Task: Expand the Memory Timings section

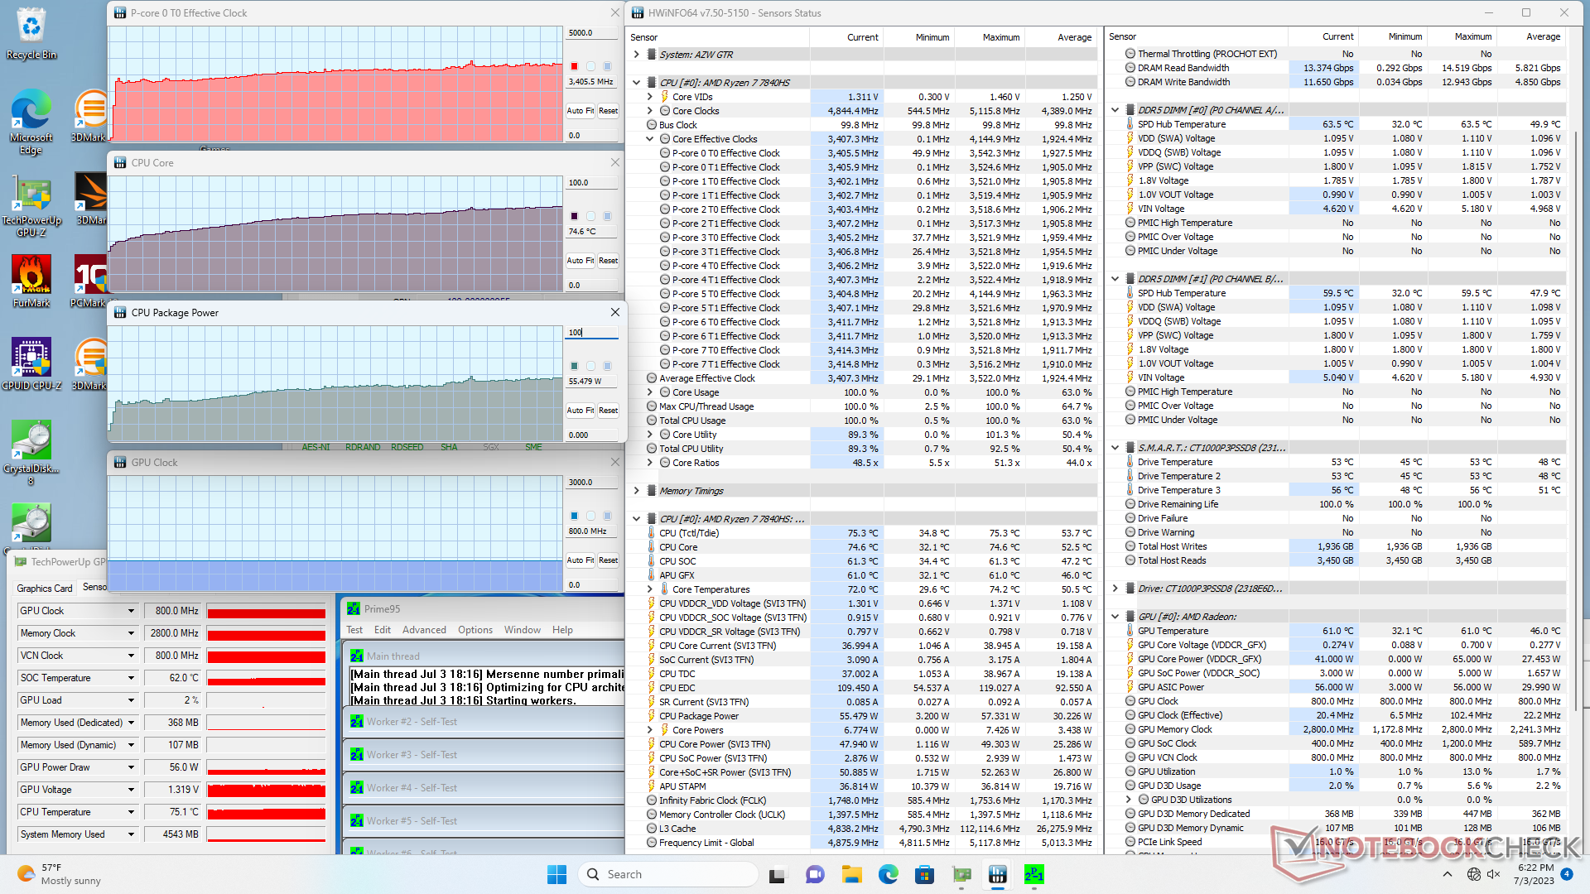Action: (x=637, y=491)
